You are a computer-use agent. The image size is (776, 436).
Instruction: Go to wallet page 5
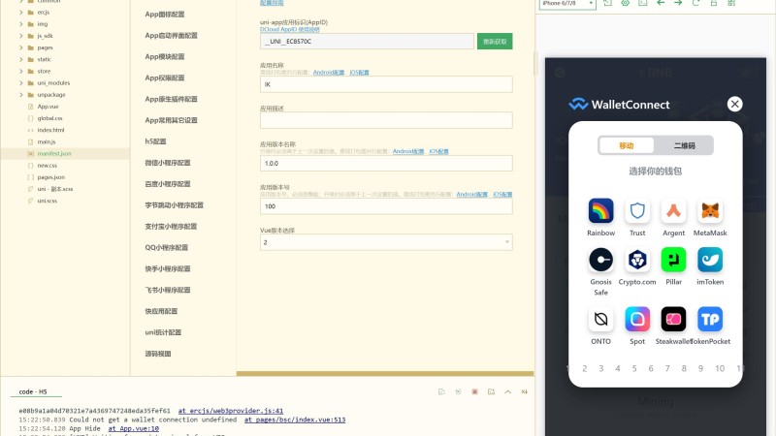pos(634,368)
